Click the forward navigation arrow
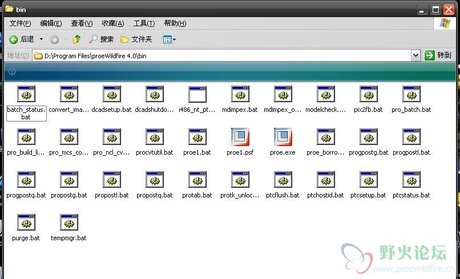 (x=54, y=39)
